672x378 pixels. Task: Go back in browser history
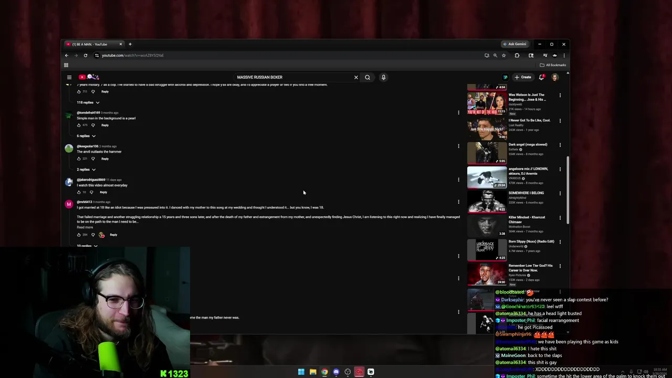point(67,55)
